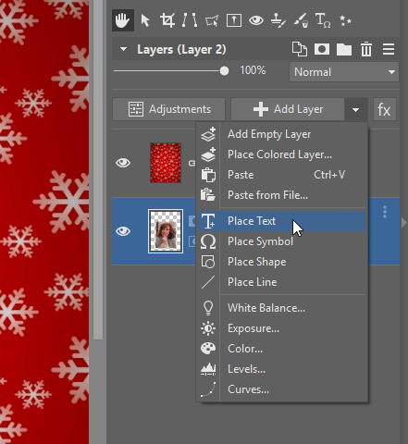Hide the snowflake background layer
This screenshot has height=444, width=408.
(x=123, y=163)
